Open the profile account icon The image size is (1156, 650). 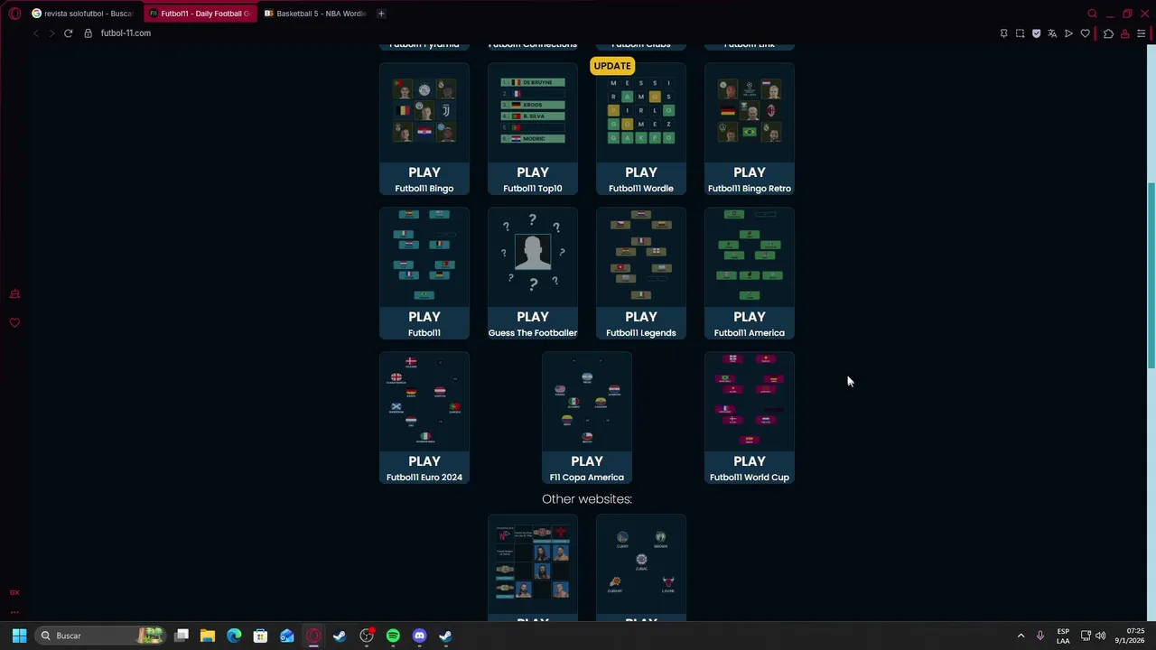click(1124, 33)
